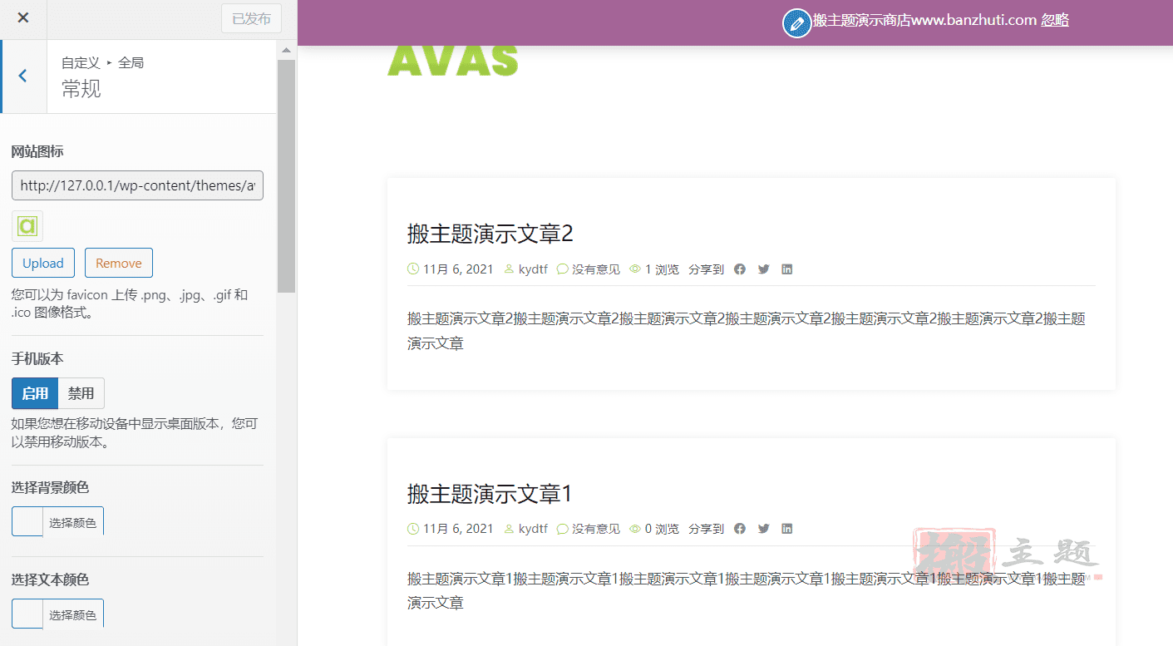Viewport: 1173px width, 646px height.
Task: Share 搬主题演示文章1 on LinkedIn icon
Action: (x=787, y=529)
